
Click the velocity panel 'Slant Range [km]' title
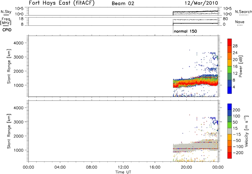pyautogui.click(x=9, y=131)
